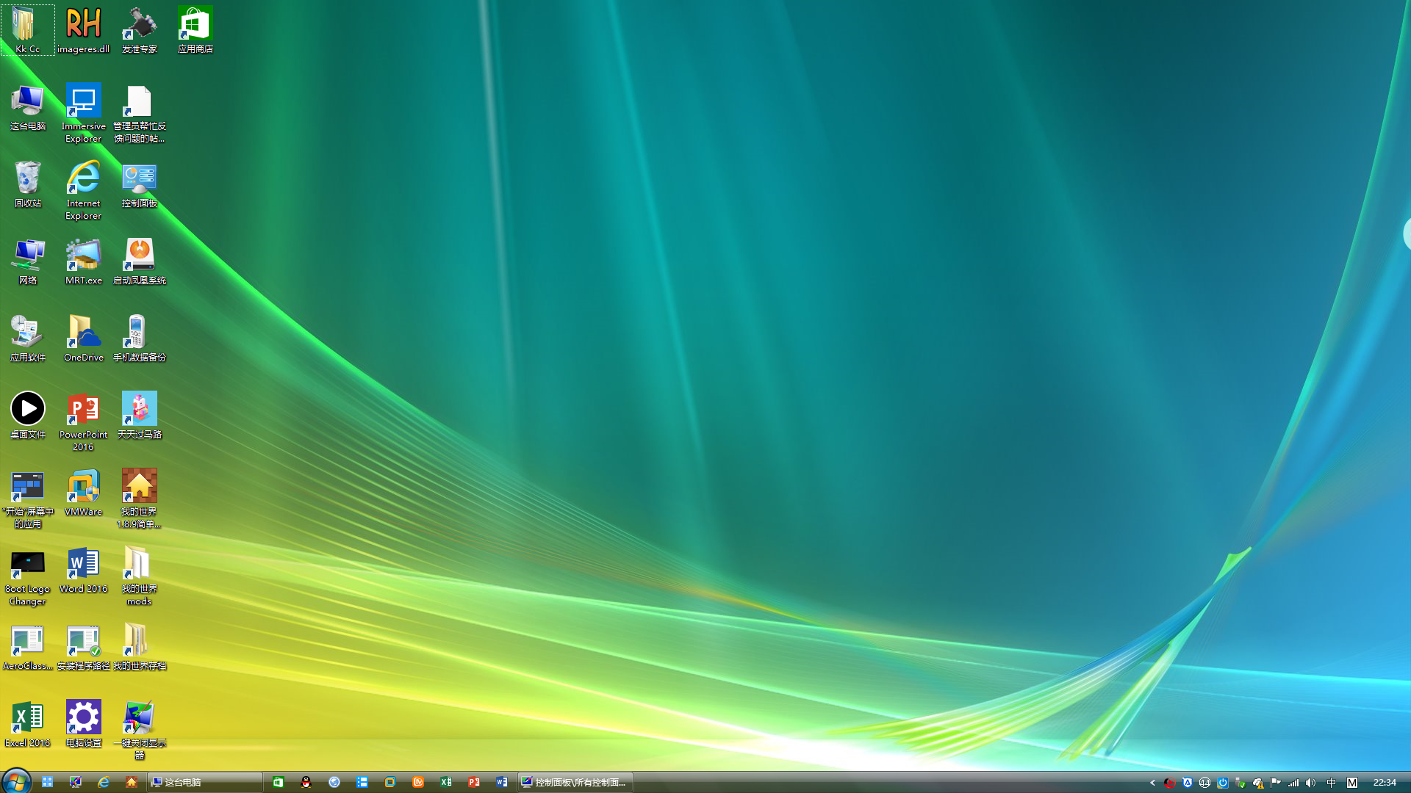Open the volume speaker icon
The image size is (1411, 793).
pyautogui.click(x=1311, y=783)
